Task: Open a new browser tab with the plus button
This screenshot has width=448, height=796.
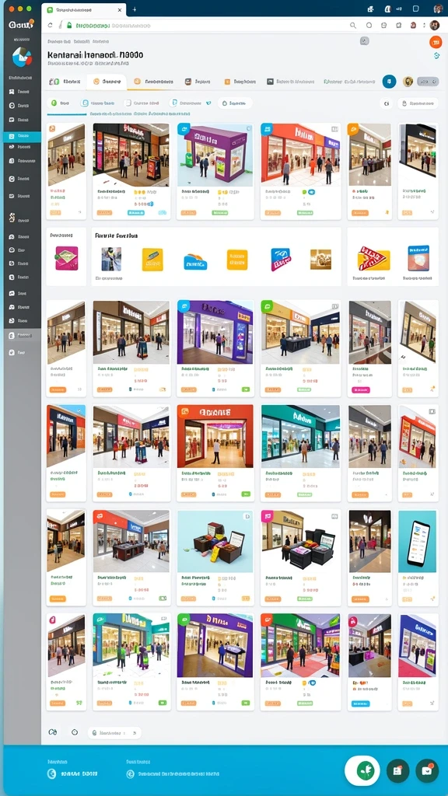Action: pyautogui.click(x=134, y=9)
